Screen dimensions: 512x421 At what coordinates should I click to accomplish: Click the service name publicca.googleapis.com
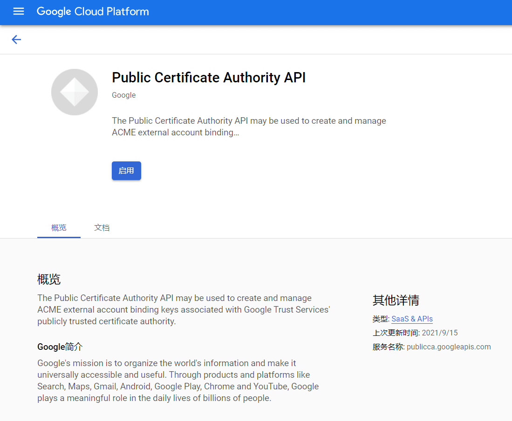[449, 347]
